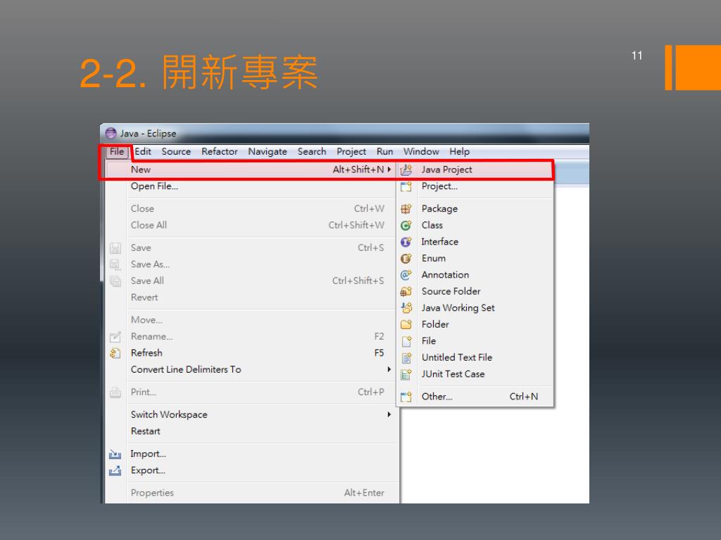Click the Annotation @ icon
The width and height of the screenshot is (721, 540).
click(x=406, y=275)
